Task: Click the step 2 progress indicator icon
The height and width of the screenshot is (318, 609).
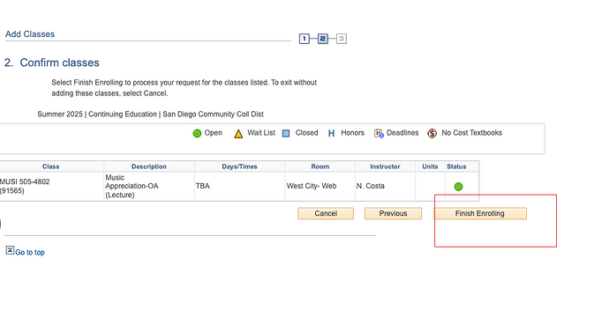Action: [x=323, y=39]
